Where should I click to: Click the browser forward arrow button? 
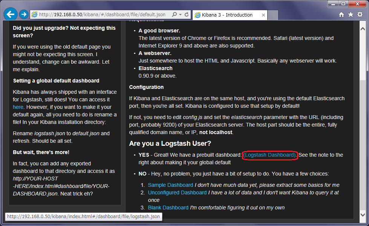tap(23, 15)
